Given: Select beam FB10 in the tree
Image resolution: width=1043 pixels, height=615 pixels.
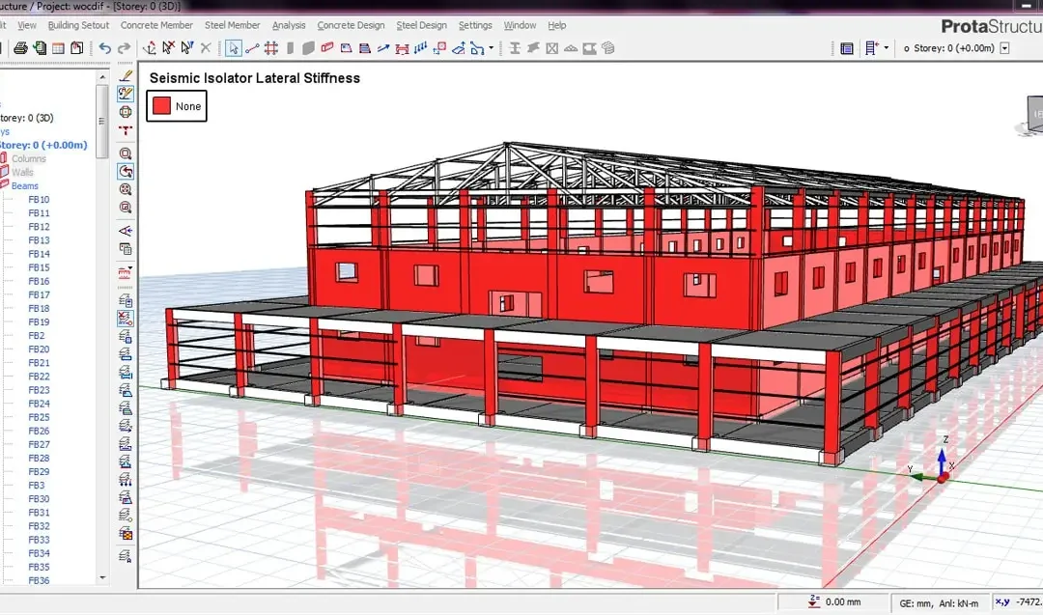Looking at the screenshot, I should click(x=39, y=200).
